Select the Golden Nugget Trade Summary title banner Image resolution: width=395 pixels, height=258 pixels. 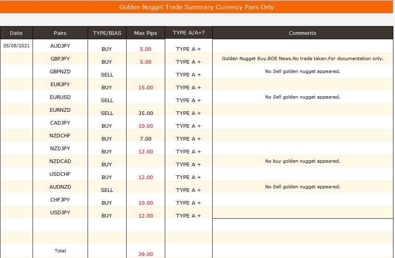196,7
